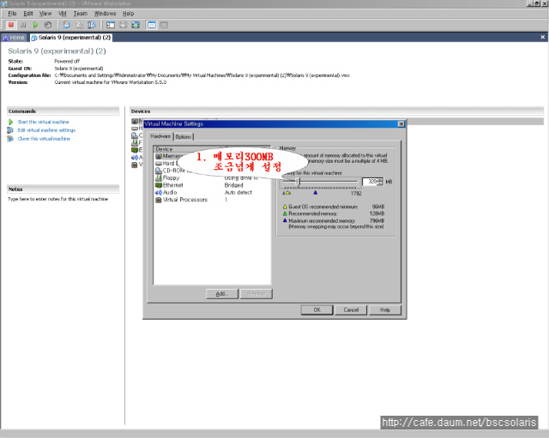Open the Team menu
The height and width of the screenshot is (438, 549).
coord(80,14)
